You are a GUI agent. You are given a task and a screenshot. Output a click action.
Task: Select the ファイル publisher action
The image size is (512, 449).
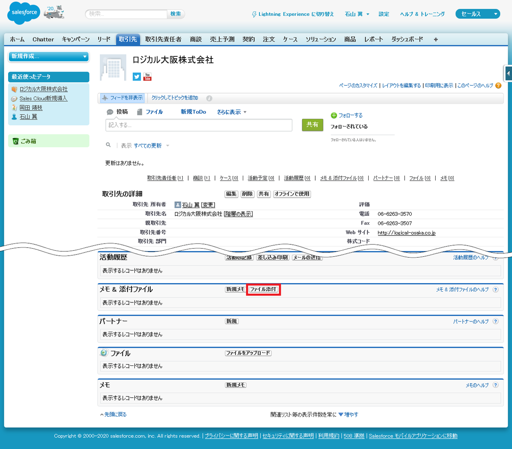point(150,112)
